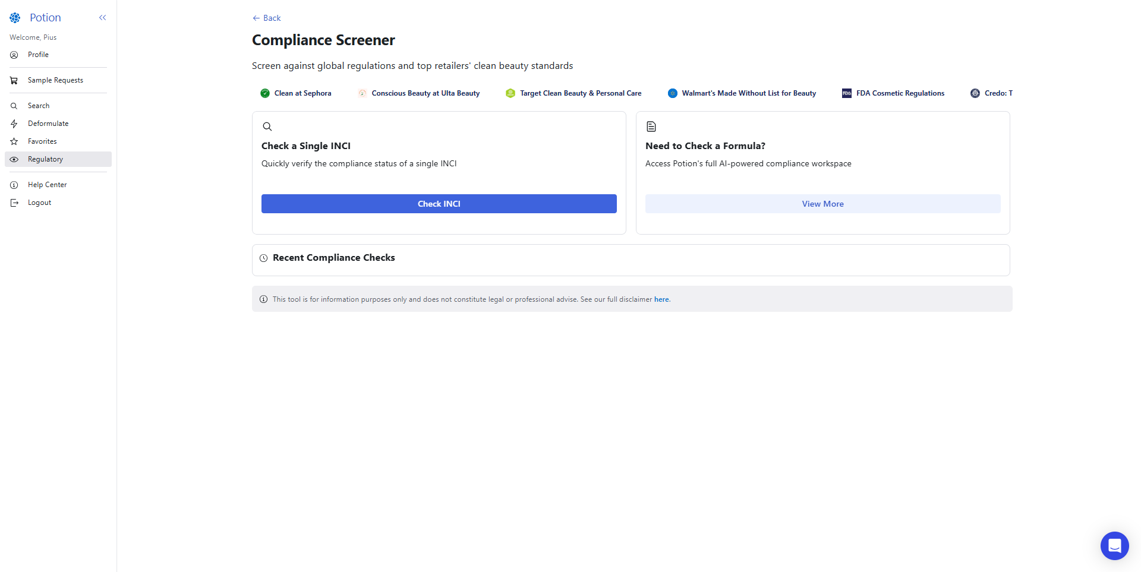Screen dimensions: 1141x572
Task: Expand the Recent Compliance Checks section
Action: (x=333, y=258)
